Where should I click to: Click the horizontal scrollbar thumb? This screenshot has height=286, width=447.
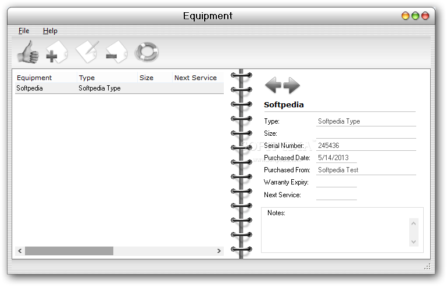[69, 251]
